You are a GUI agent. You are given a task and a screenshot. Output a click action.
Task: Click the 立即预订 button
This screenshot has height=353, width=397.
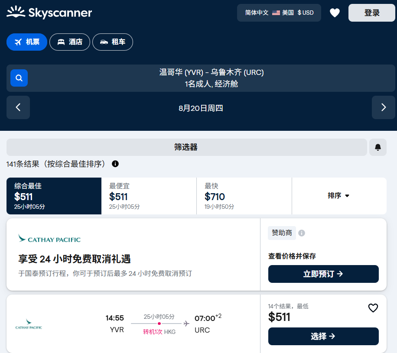click(323, 274)
